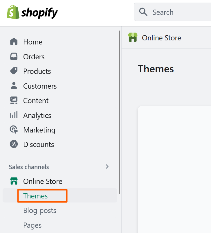Click the Orders inbox icon
This screenshot has height=233, width=211.
tap(14, 56)
